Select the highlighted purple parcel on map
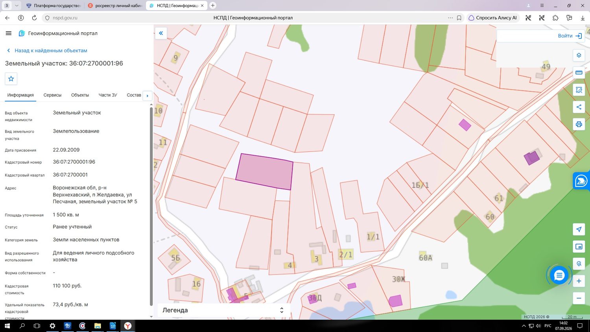This screenshot has height=332, width=590. (x=264, y=172)
